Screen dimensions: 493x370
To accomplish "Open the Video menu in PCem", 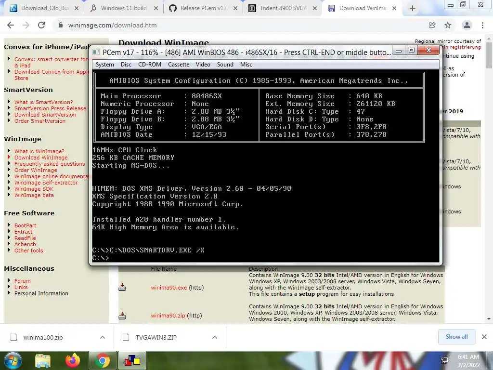I will [203, 65].
